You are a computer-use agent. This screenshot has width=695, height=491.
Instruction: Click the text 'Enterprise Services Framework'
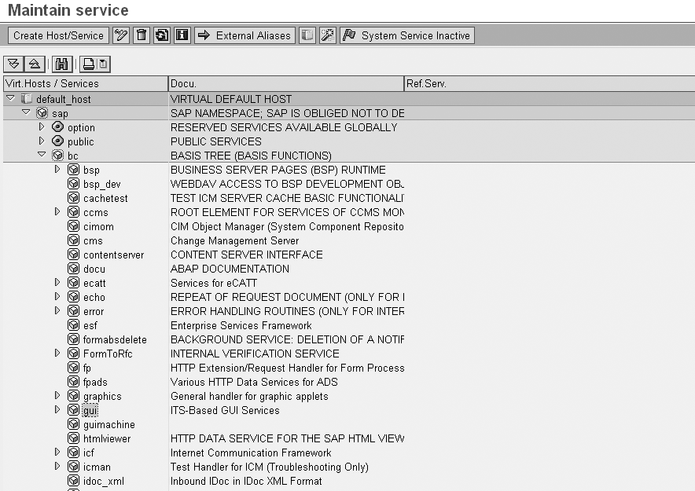pyautogui.click(x=241, y=326)
